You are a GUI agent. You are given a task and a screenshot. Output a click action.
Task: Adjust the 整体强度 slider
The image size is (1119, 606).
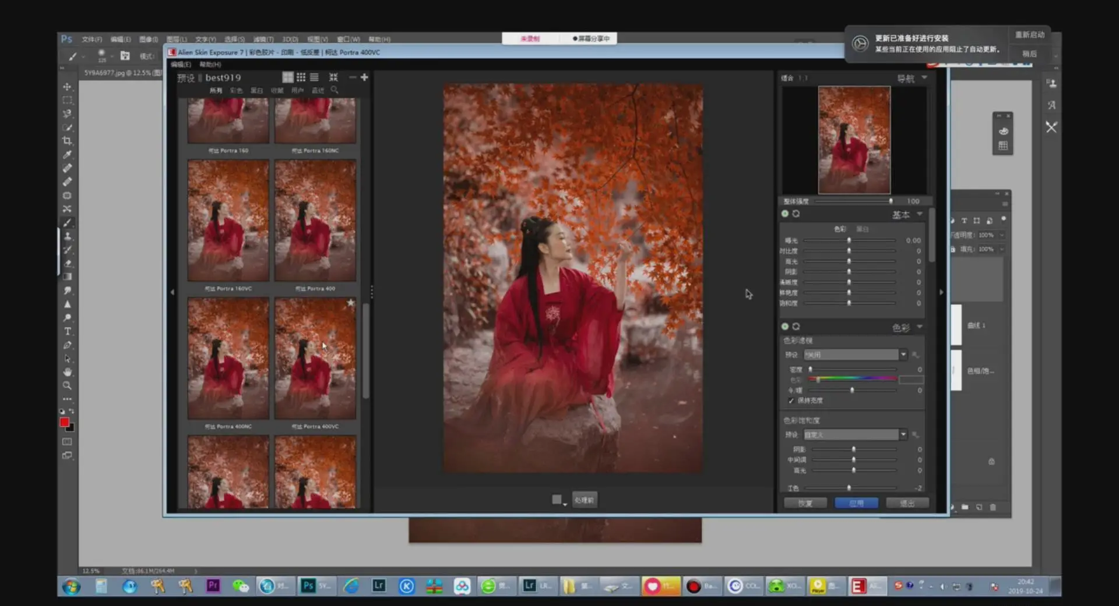(x=854, y=201)
